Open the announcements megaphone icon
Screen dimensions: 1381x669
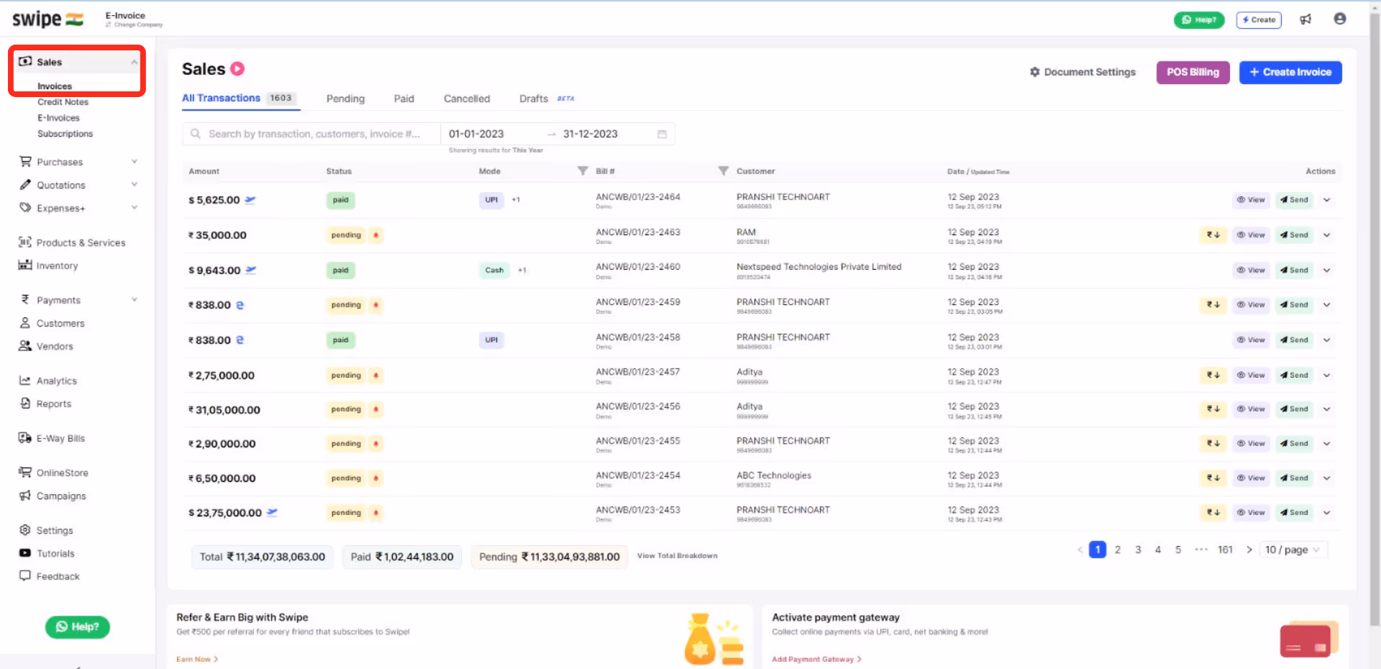pyautogui.click(x=1305, y=19)
